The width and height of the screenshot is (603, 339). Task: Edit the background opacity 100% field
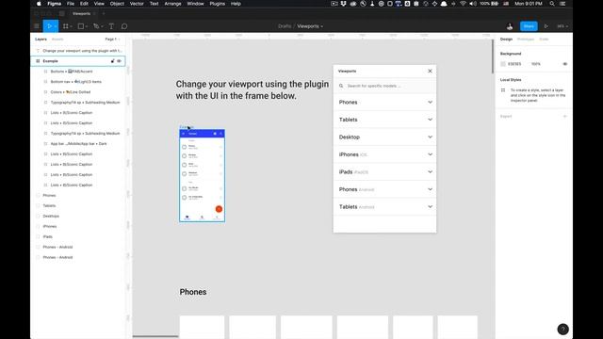(x=536, y=64)
